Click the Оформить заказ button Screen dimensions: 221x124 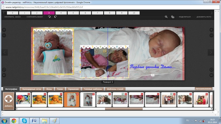tap(12, 17)
